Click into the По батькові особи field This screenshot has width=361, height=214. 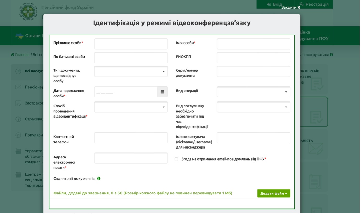[131, 58]
